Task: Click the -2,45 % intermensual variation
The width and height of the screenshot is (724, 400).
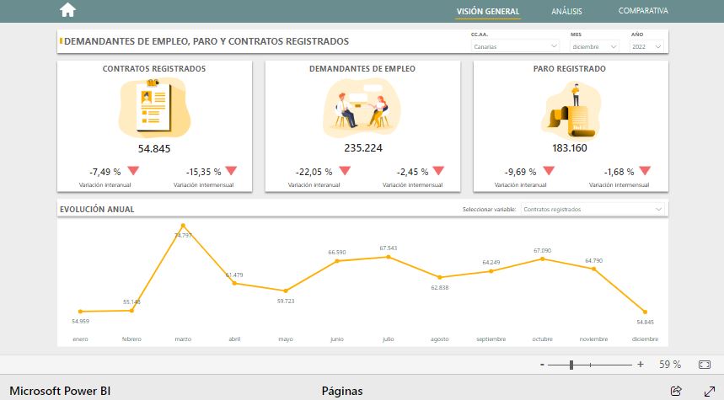Action: tap(413, 172)
